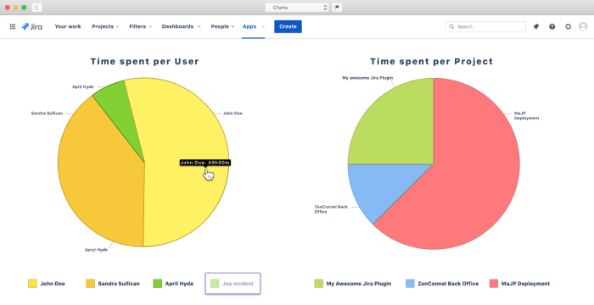Click the My Awesome Jira Plugin legend label
594x305 pixels.
click(x=359, y=284)
